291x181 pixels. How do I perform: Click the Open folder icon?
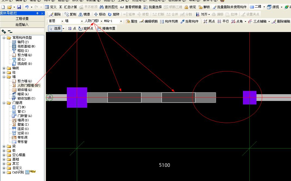coord(9,7)
